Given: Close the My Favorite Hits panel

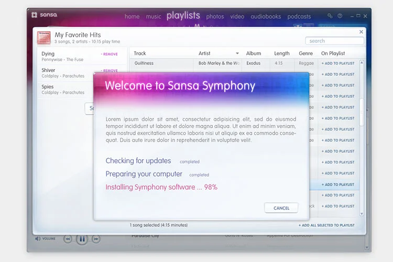Looking at the screenshot, I should 361,32.
